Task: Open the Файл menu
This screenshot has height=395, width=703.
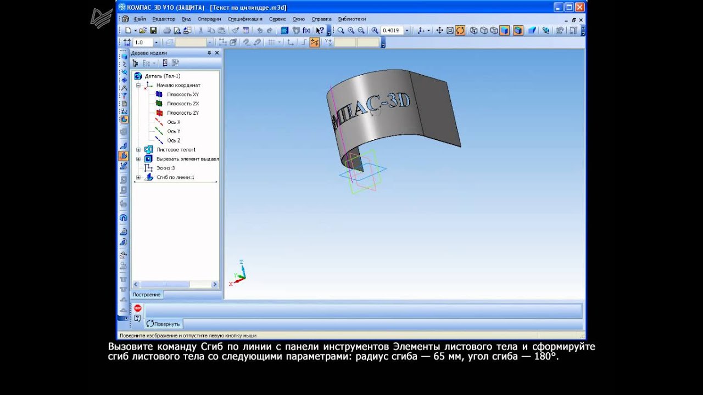Action: (x=139, y=19)
